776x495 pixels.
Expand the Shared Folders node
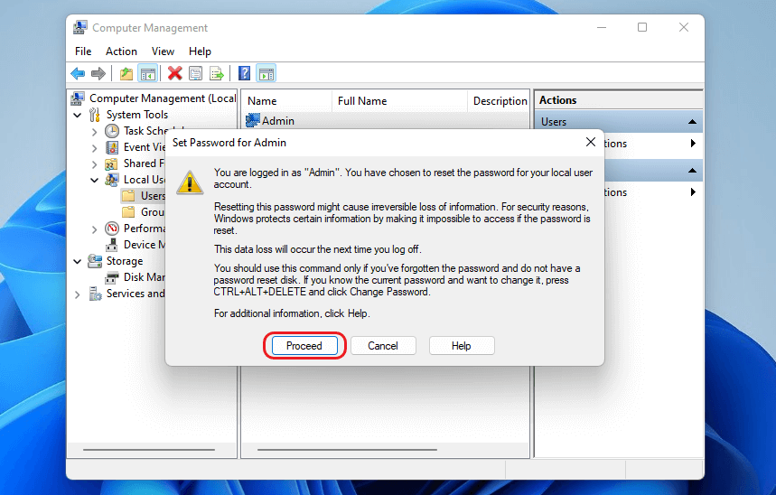click(x=94, y=163)
